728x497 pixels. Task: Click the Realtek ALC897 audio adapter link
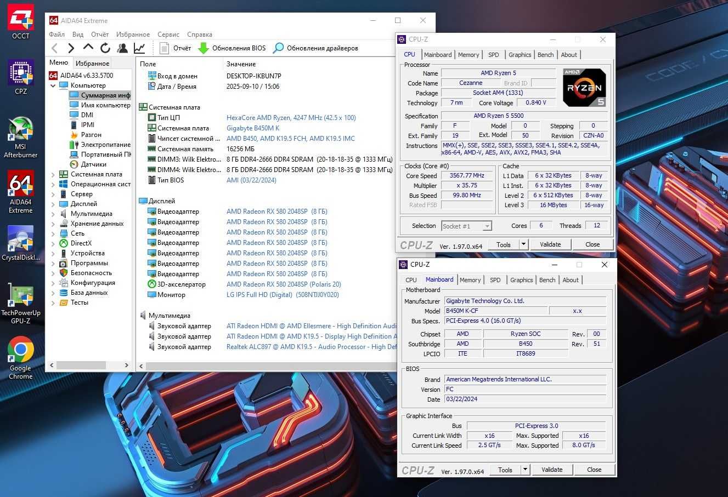pos(312,347)
